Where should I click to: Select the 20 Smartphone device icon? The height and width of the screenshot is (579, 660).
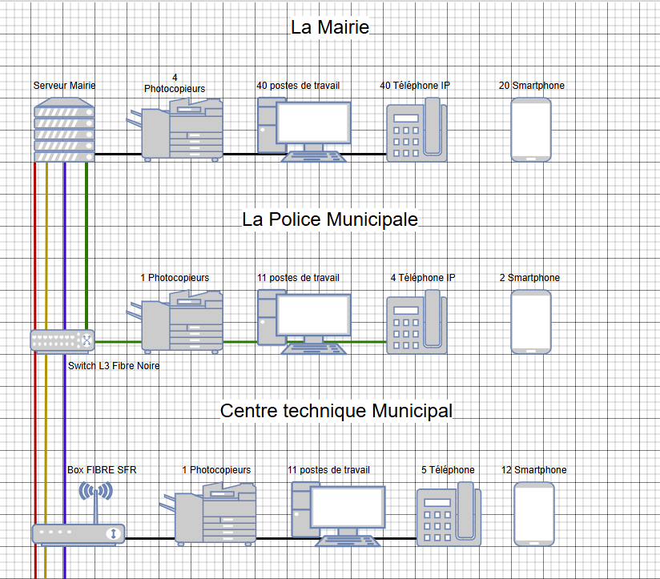coord(531,130)
